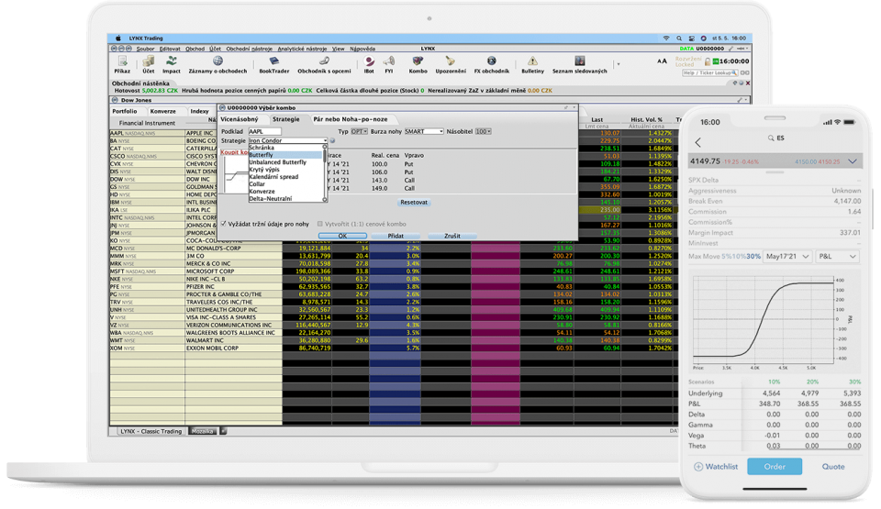Switch to the Vícenásobný tab
Viewport: 881px width, 509px height.
(240, 119)
